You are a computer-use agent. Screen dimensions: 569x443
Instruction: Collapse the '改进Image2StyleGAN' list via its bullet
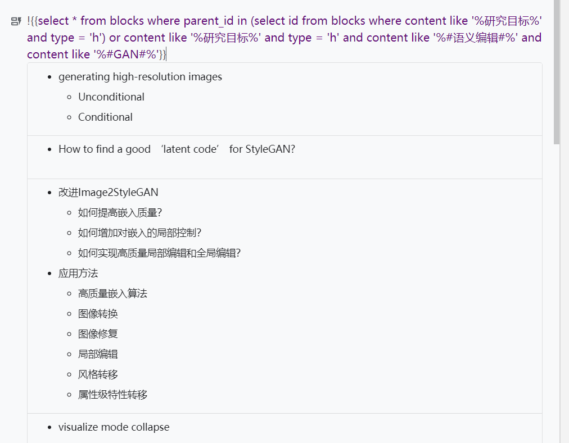point(50,193)
